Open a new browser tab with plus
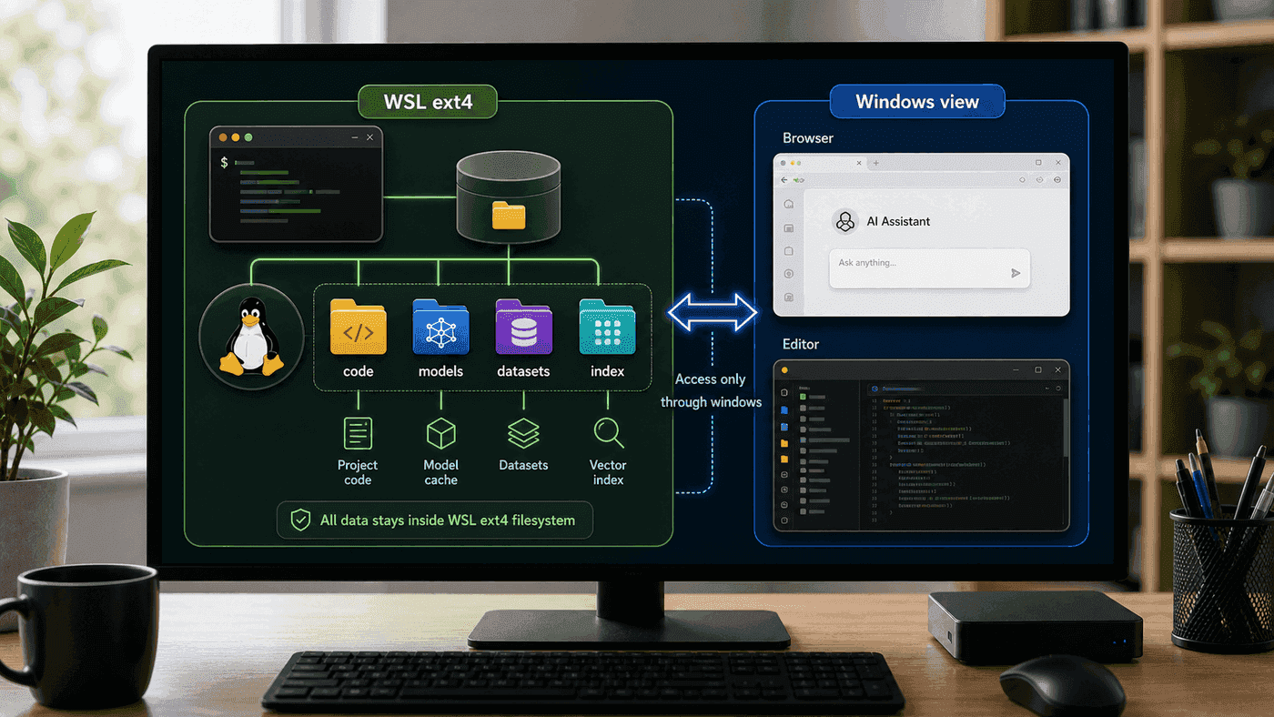The width and height of the screenshot is (1274, 717). pos(876,163)
